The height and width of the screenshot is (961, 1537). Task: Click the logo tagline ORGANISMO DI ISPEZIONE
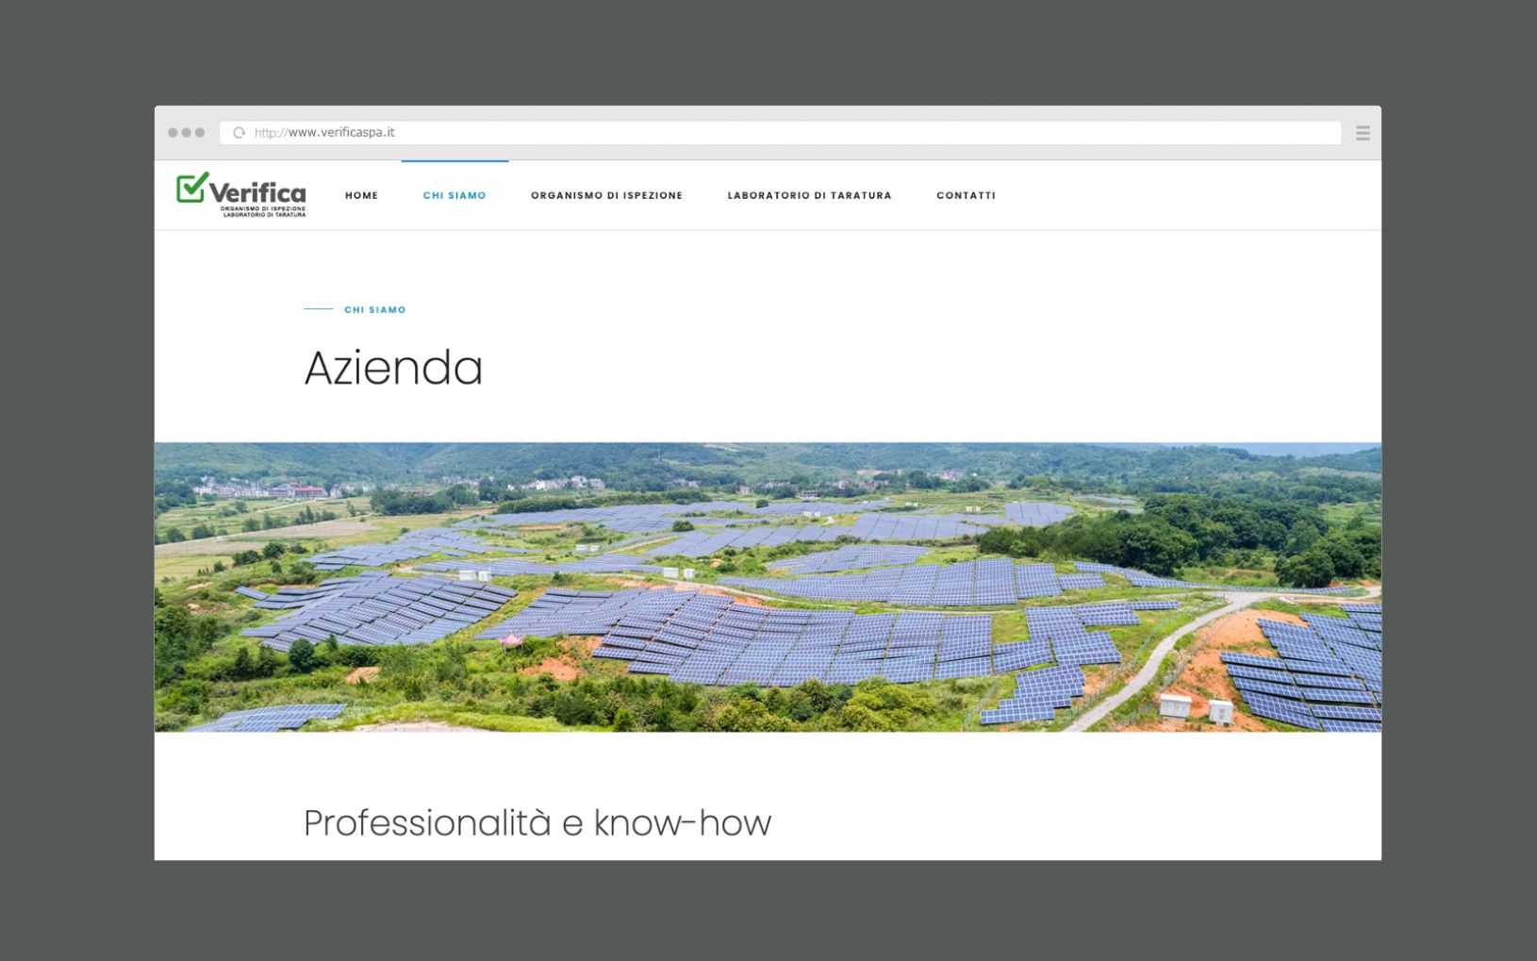tap(263, 208)
